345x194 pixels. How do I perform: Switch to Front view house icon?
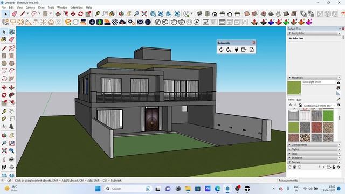[215, 14]
